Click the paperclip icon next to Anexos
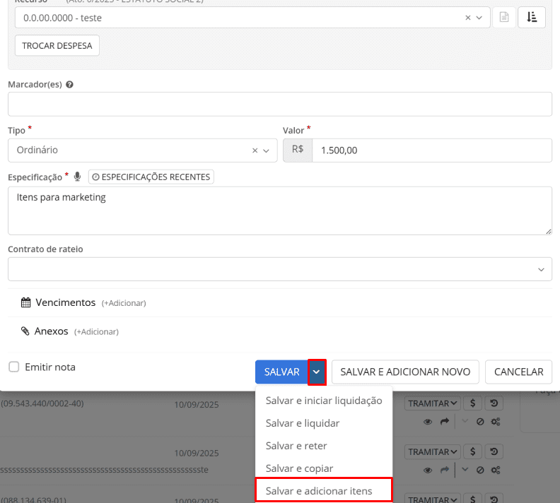Screen dimensions: 560x503 point(26,331)
